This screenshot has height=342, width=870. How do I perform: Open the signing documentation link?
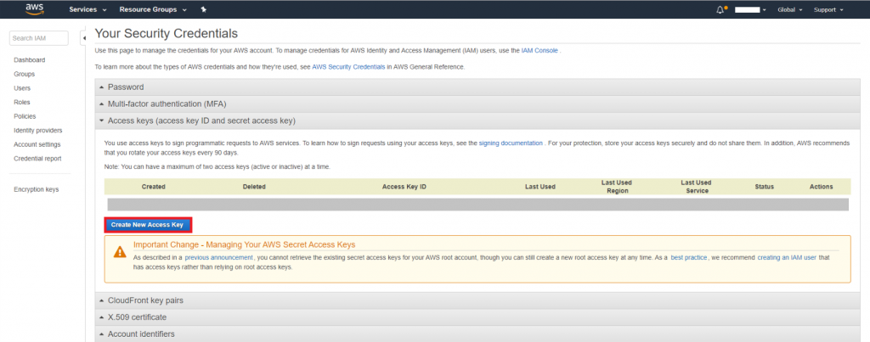click(x=511, y=143)
